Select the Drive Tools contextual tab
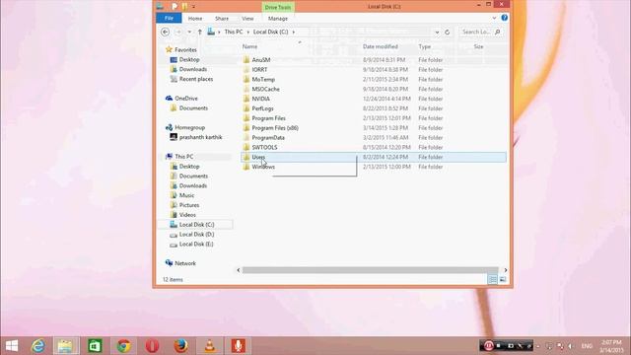 tap(278, 7)
